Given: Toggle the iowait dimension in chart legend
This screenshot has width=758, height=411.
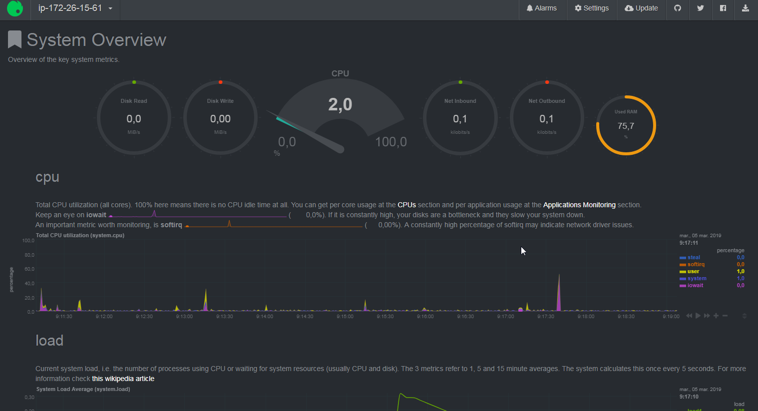Looking at the screenshot, I should (x=695, y=286).
